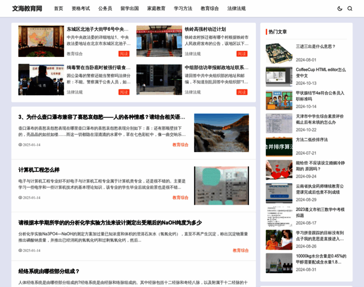Click the ONLINE PAYMENT thumbnail
Viewport: 364px width, 287px height.
point(279,193)
